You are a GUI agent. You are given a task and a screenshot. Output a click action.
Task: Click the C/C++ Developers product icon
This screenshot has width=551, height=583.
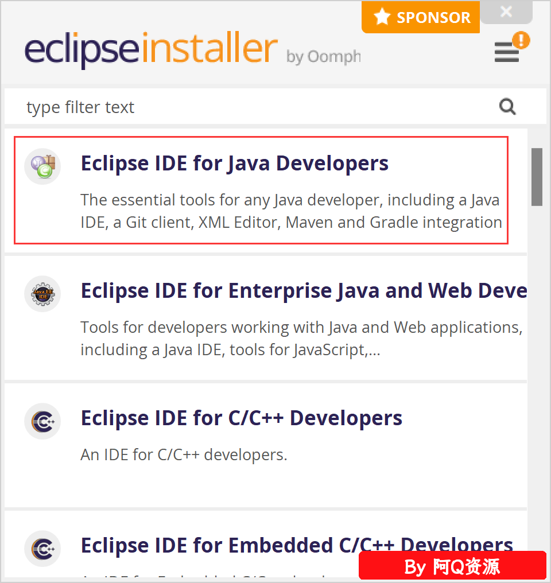(x=42, y=421)
